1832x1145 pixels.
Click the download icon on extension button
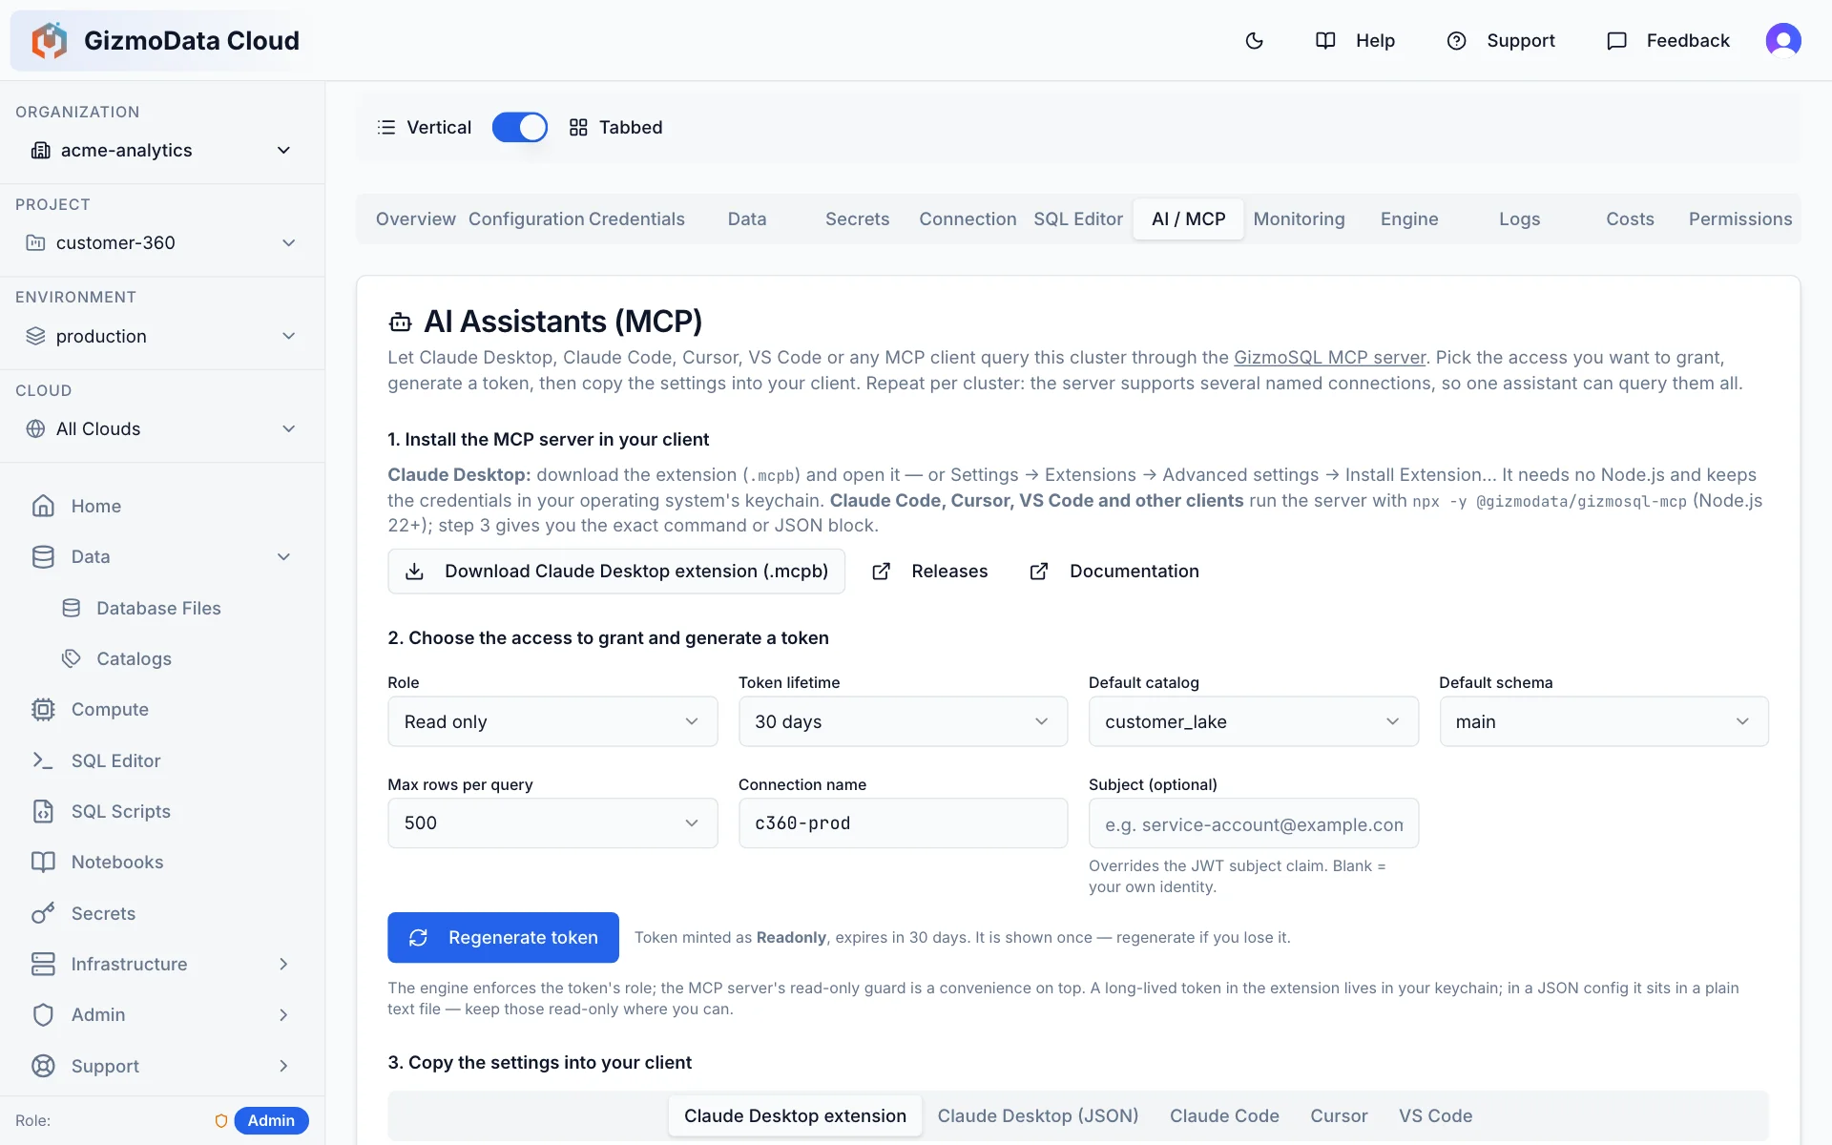pyautogui.click(x=414, y=571)
